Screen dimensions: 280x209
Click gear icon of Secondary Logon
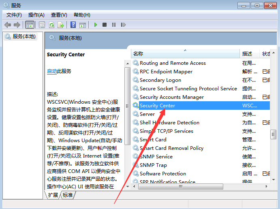click(x=136, y=80)
